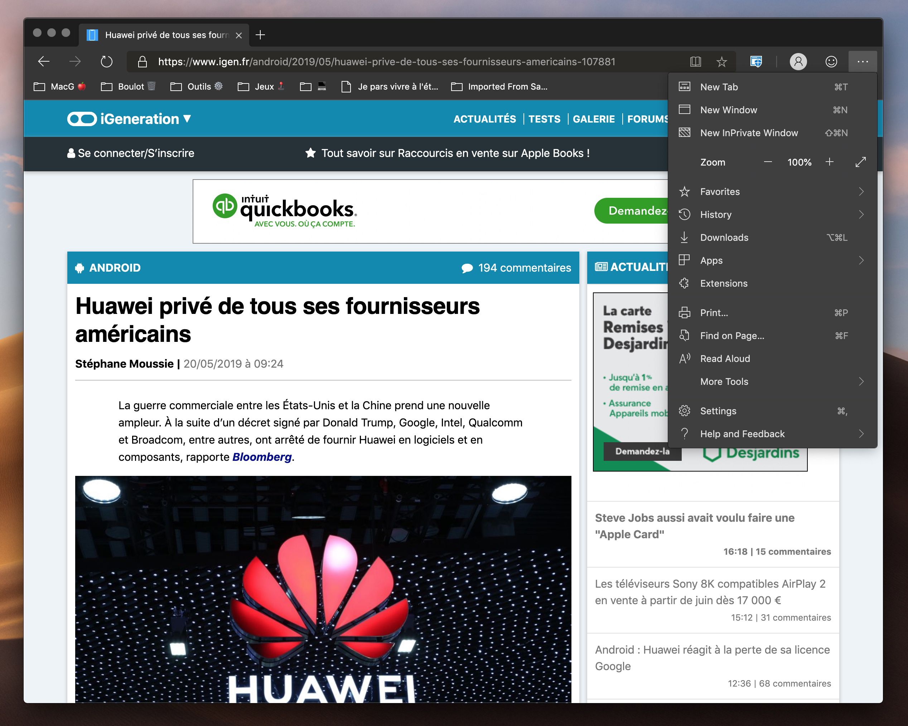Click Se connecter/S'inscrire link

(x=131, y=153)
